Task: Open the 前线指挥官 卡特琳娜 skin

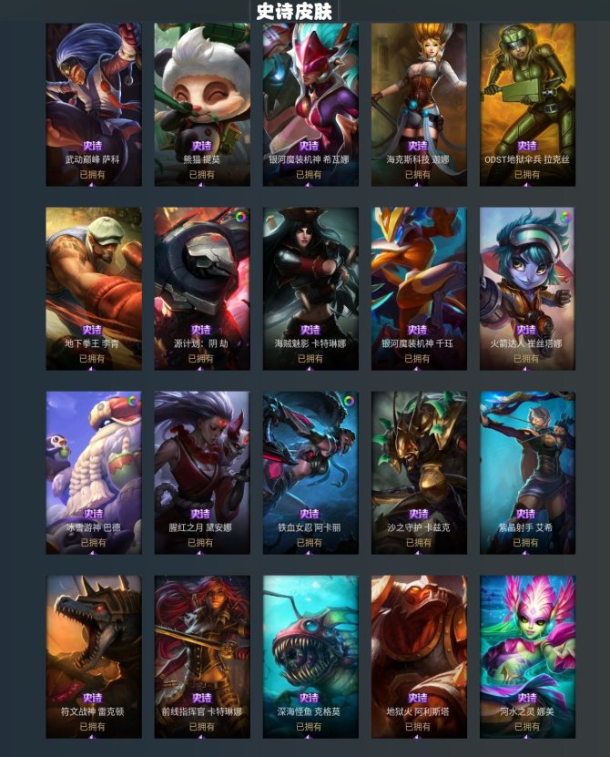Action: click(202, 657)
